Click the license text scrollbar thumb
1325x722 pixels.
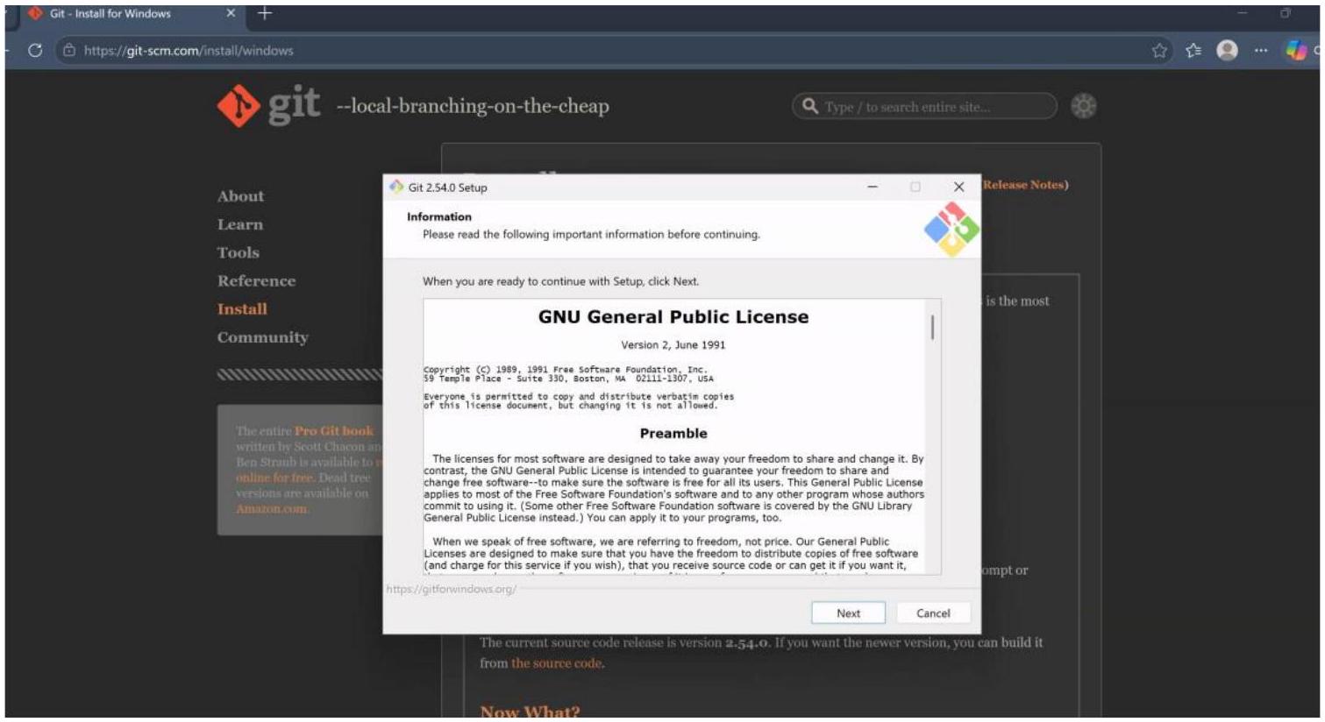point(932,328)
